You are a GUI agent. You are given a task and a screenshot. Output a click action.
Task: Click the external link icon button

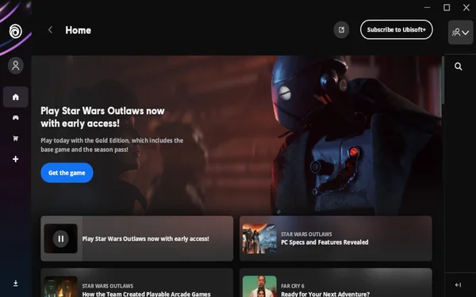click(341, 30)
